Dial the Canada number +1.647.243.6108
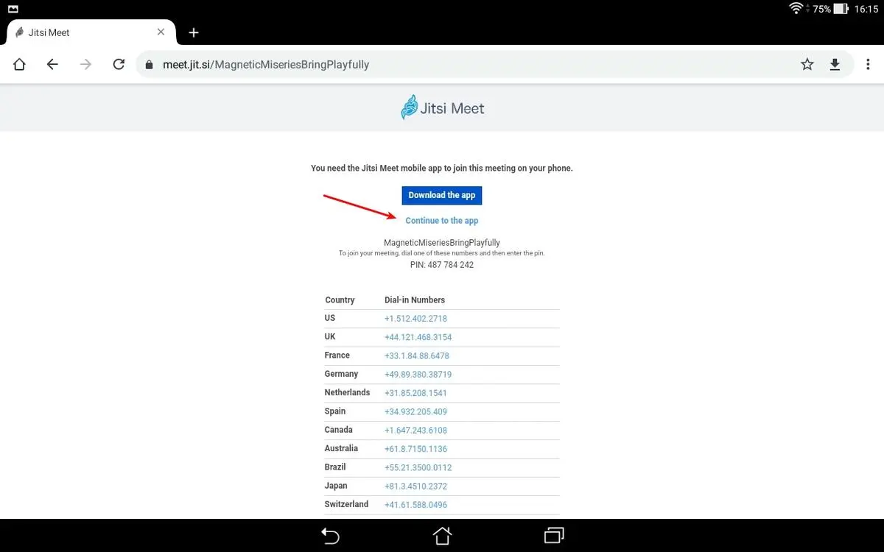Screen dimensions: 884x552 point(415,430)
